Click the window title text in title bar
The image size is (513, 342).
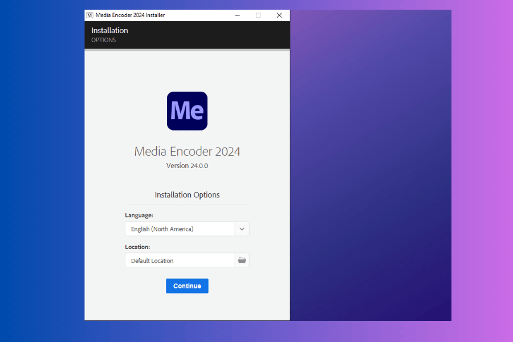coord(131,15)
